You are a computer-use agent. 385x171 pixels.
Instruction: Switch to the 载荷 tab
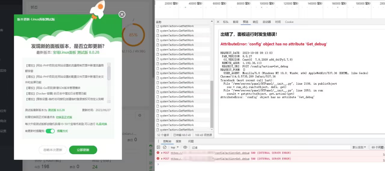pyautogui.click(x=236, y=22)
